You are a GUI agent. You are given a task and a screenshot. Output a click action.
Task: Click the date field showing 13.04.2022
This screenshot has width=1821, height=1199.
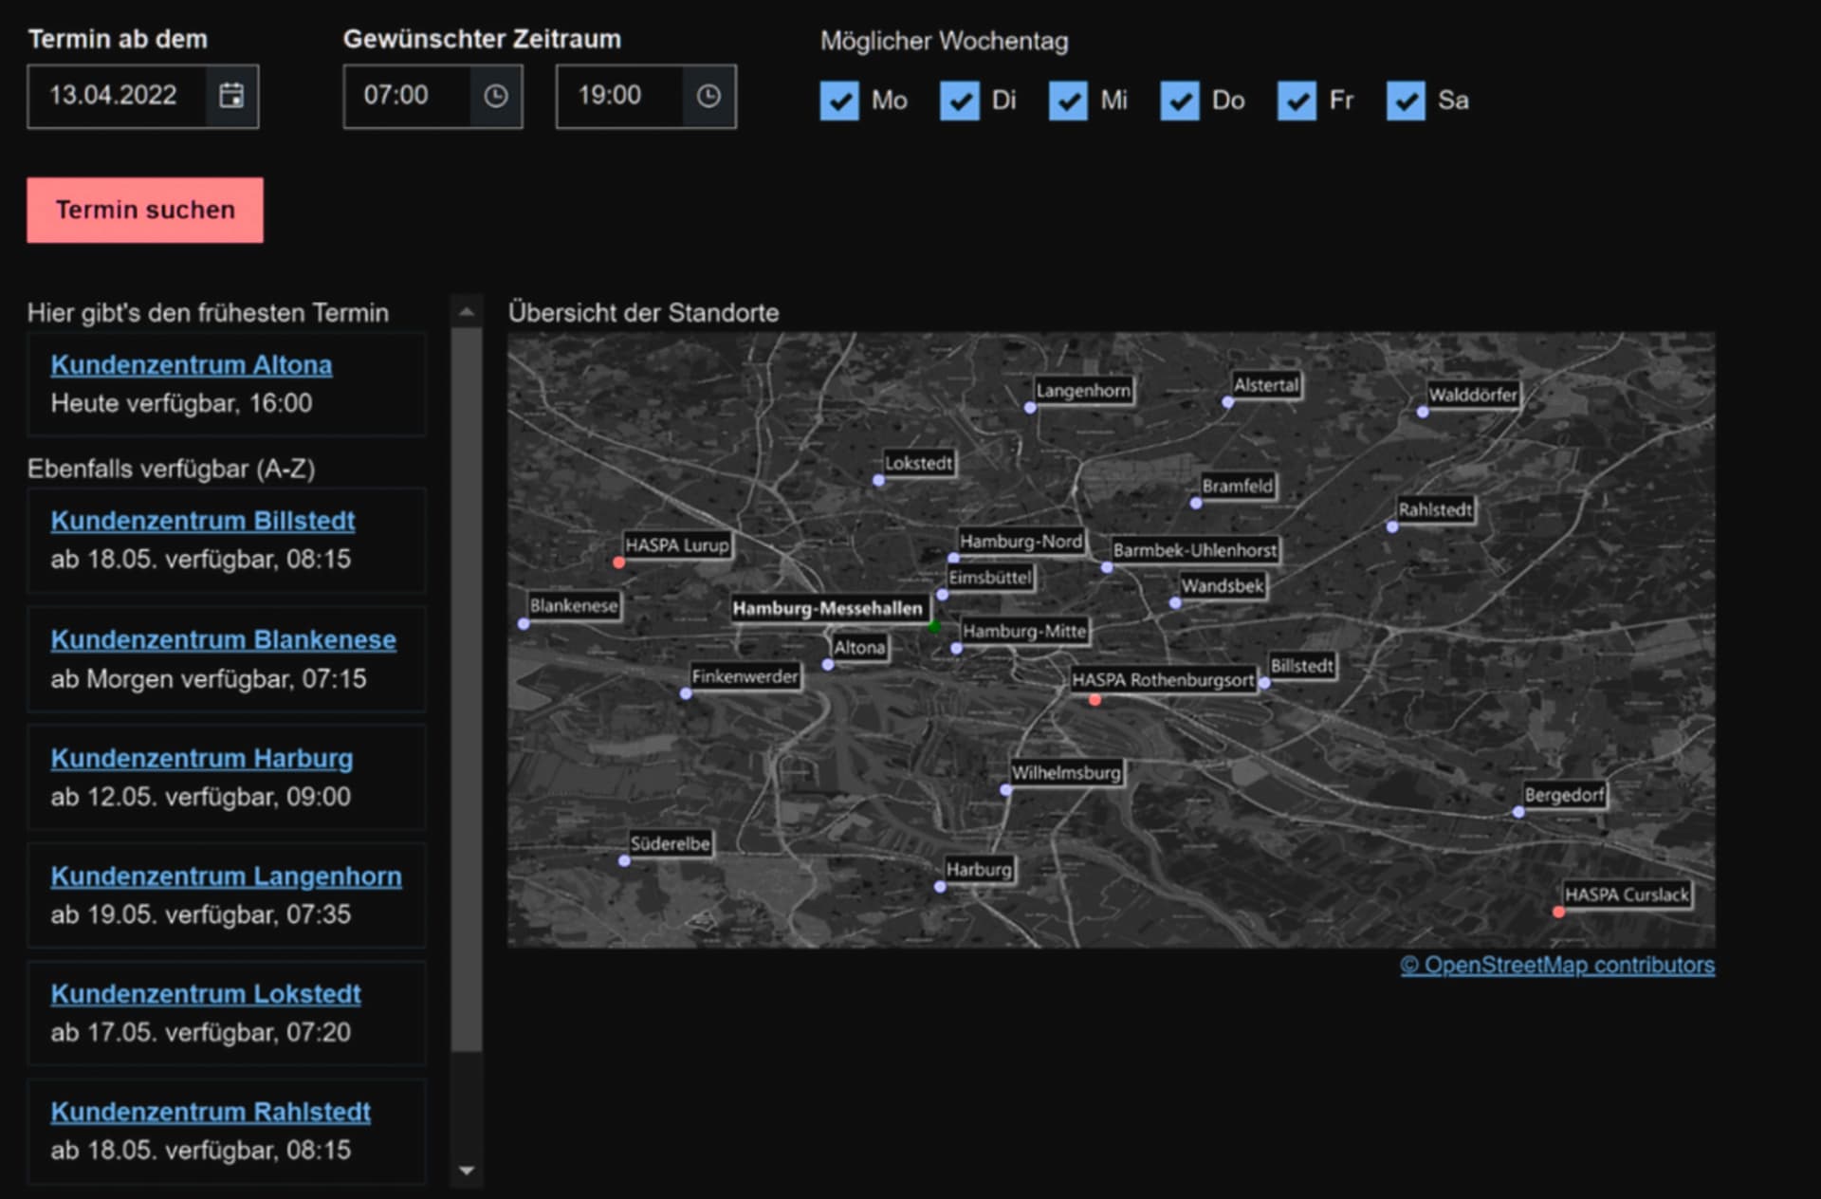114,96
